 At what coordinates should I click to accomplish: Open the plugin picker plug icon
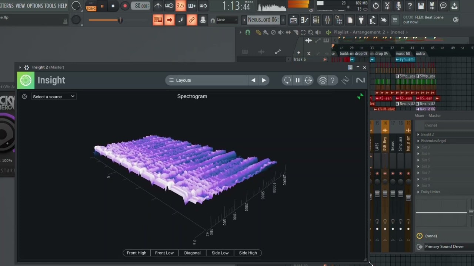(x=361, y=20)
